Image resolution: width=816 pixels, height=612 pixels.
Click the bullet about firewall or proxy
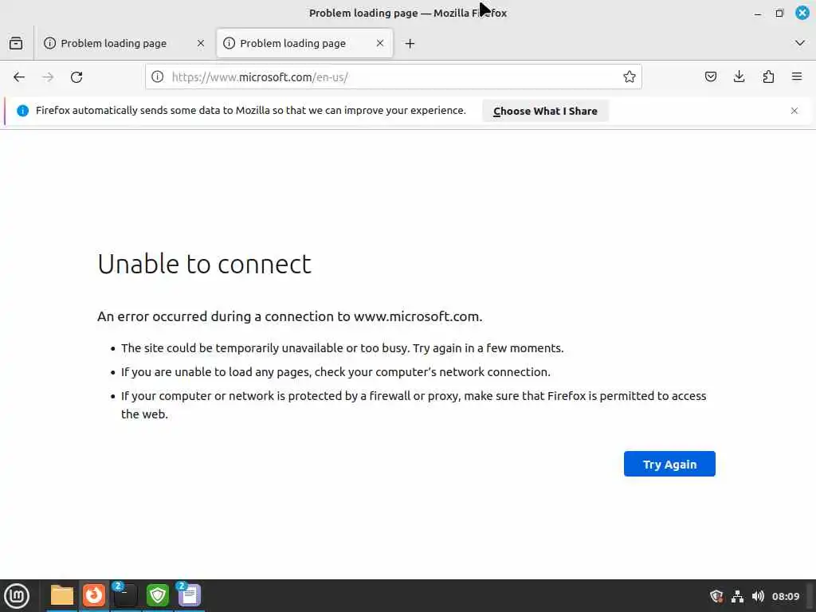414,405
